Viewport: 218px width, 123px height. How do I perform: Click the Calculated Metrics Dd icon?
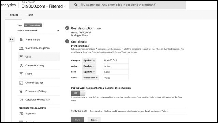(x=21, y=100)
